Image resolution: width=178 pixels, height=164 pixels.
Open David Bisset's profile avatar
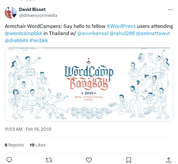click(x=11, y=12)
